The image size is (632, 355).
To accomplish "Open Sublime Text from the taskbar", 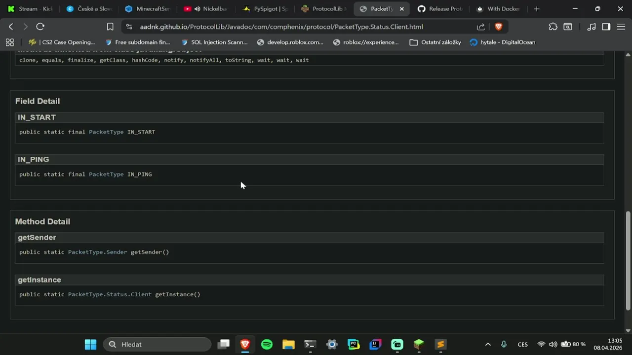I will [440, 344].
